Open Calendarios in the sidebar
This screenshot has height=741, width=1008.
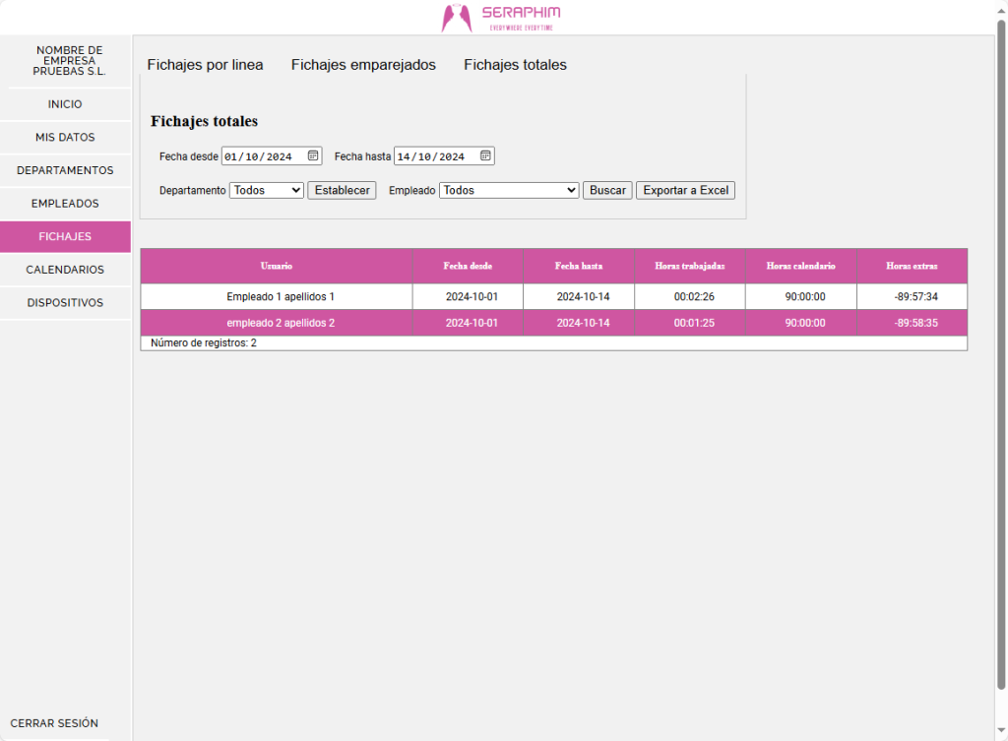pos(65,270)
